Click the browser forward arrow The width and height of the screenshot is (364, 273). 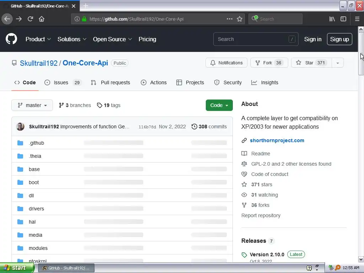coord(19,19)
